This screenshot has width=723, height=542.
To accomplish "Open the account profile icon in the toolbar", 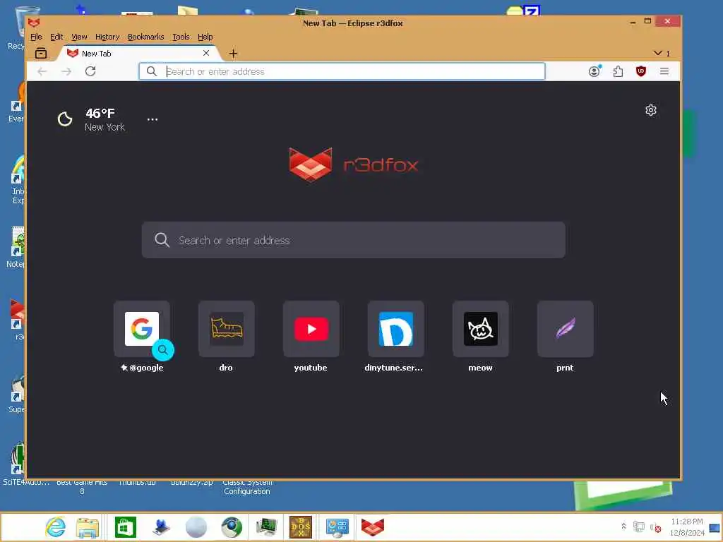I will pos(594,71).
